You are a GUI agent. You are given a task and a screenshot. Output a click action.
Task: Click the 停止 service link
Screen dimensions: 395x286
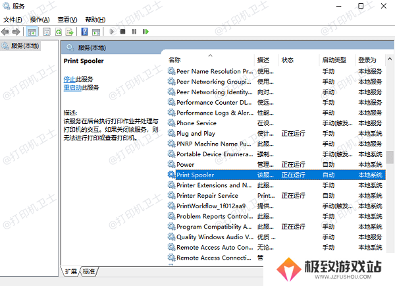click(x=69, y=79)
